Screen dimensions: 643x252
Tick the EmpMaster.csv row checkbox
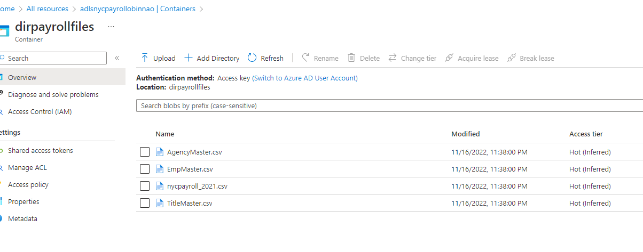tap(145, 169)
